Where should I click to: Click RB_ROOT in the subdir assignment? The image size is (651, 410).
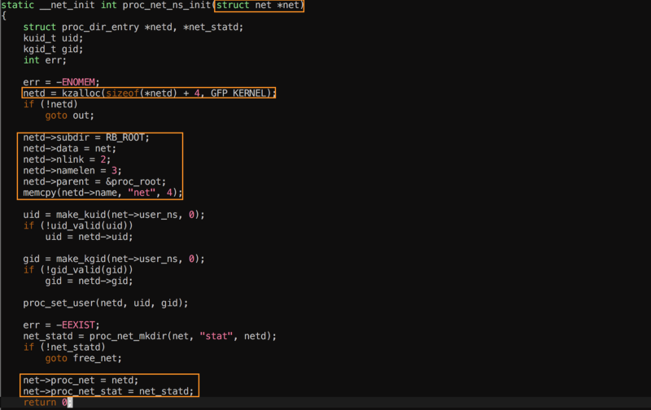point(127,137)
